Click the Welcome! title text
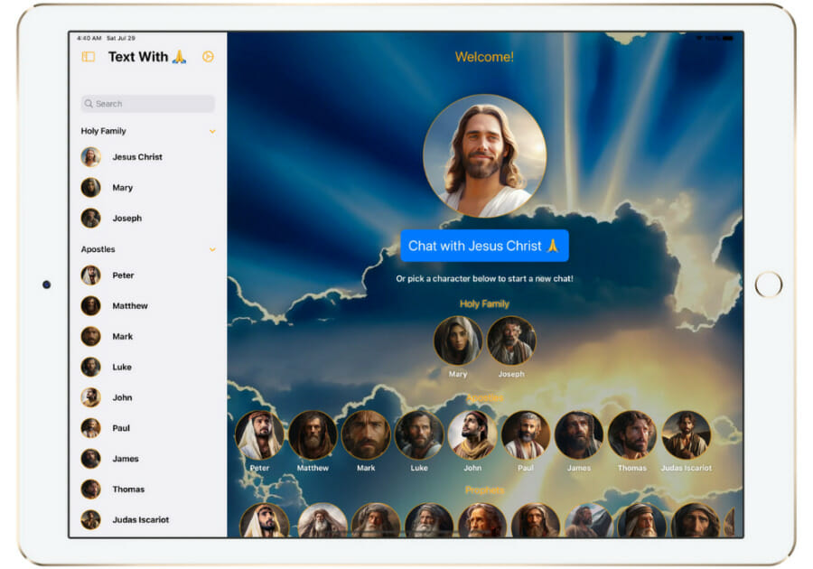This screenshot has width=813, height=569. (484, 57)
